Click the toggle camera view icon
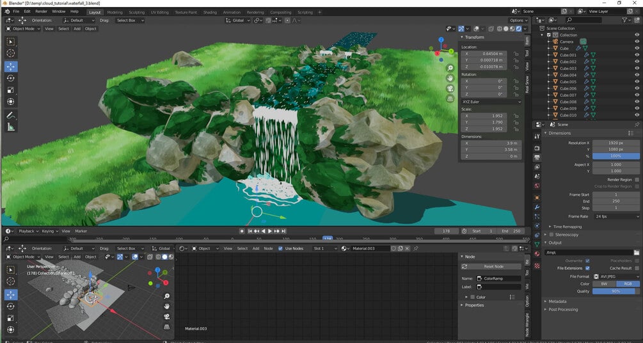643x343 pixels. pyautogui.click(x=450, y=88)
